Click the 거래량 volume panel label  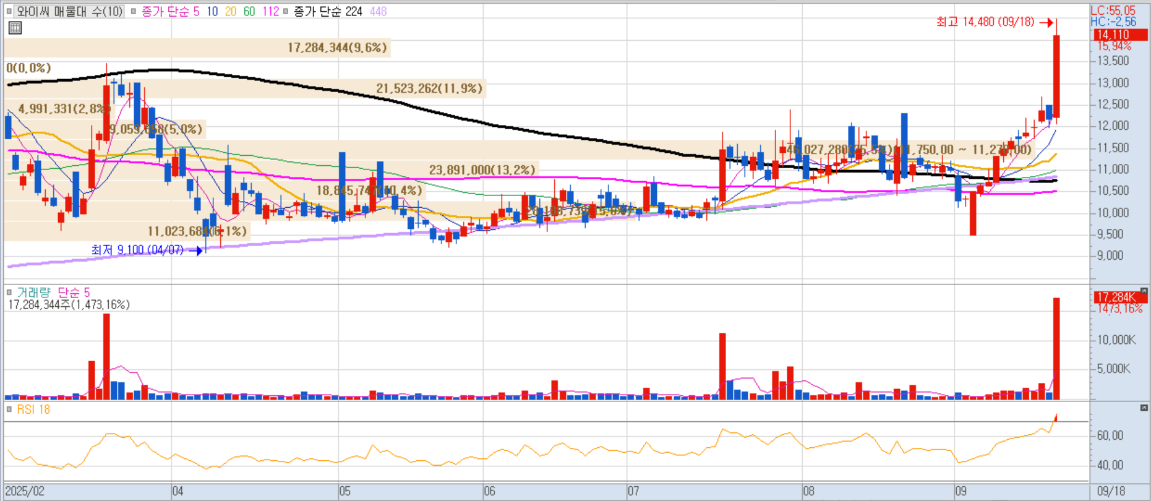33,292
